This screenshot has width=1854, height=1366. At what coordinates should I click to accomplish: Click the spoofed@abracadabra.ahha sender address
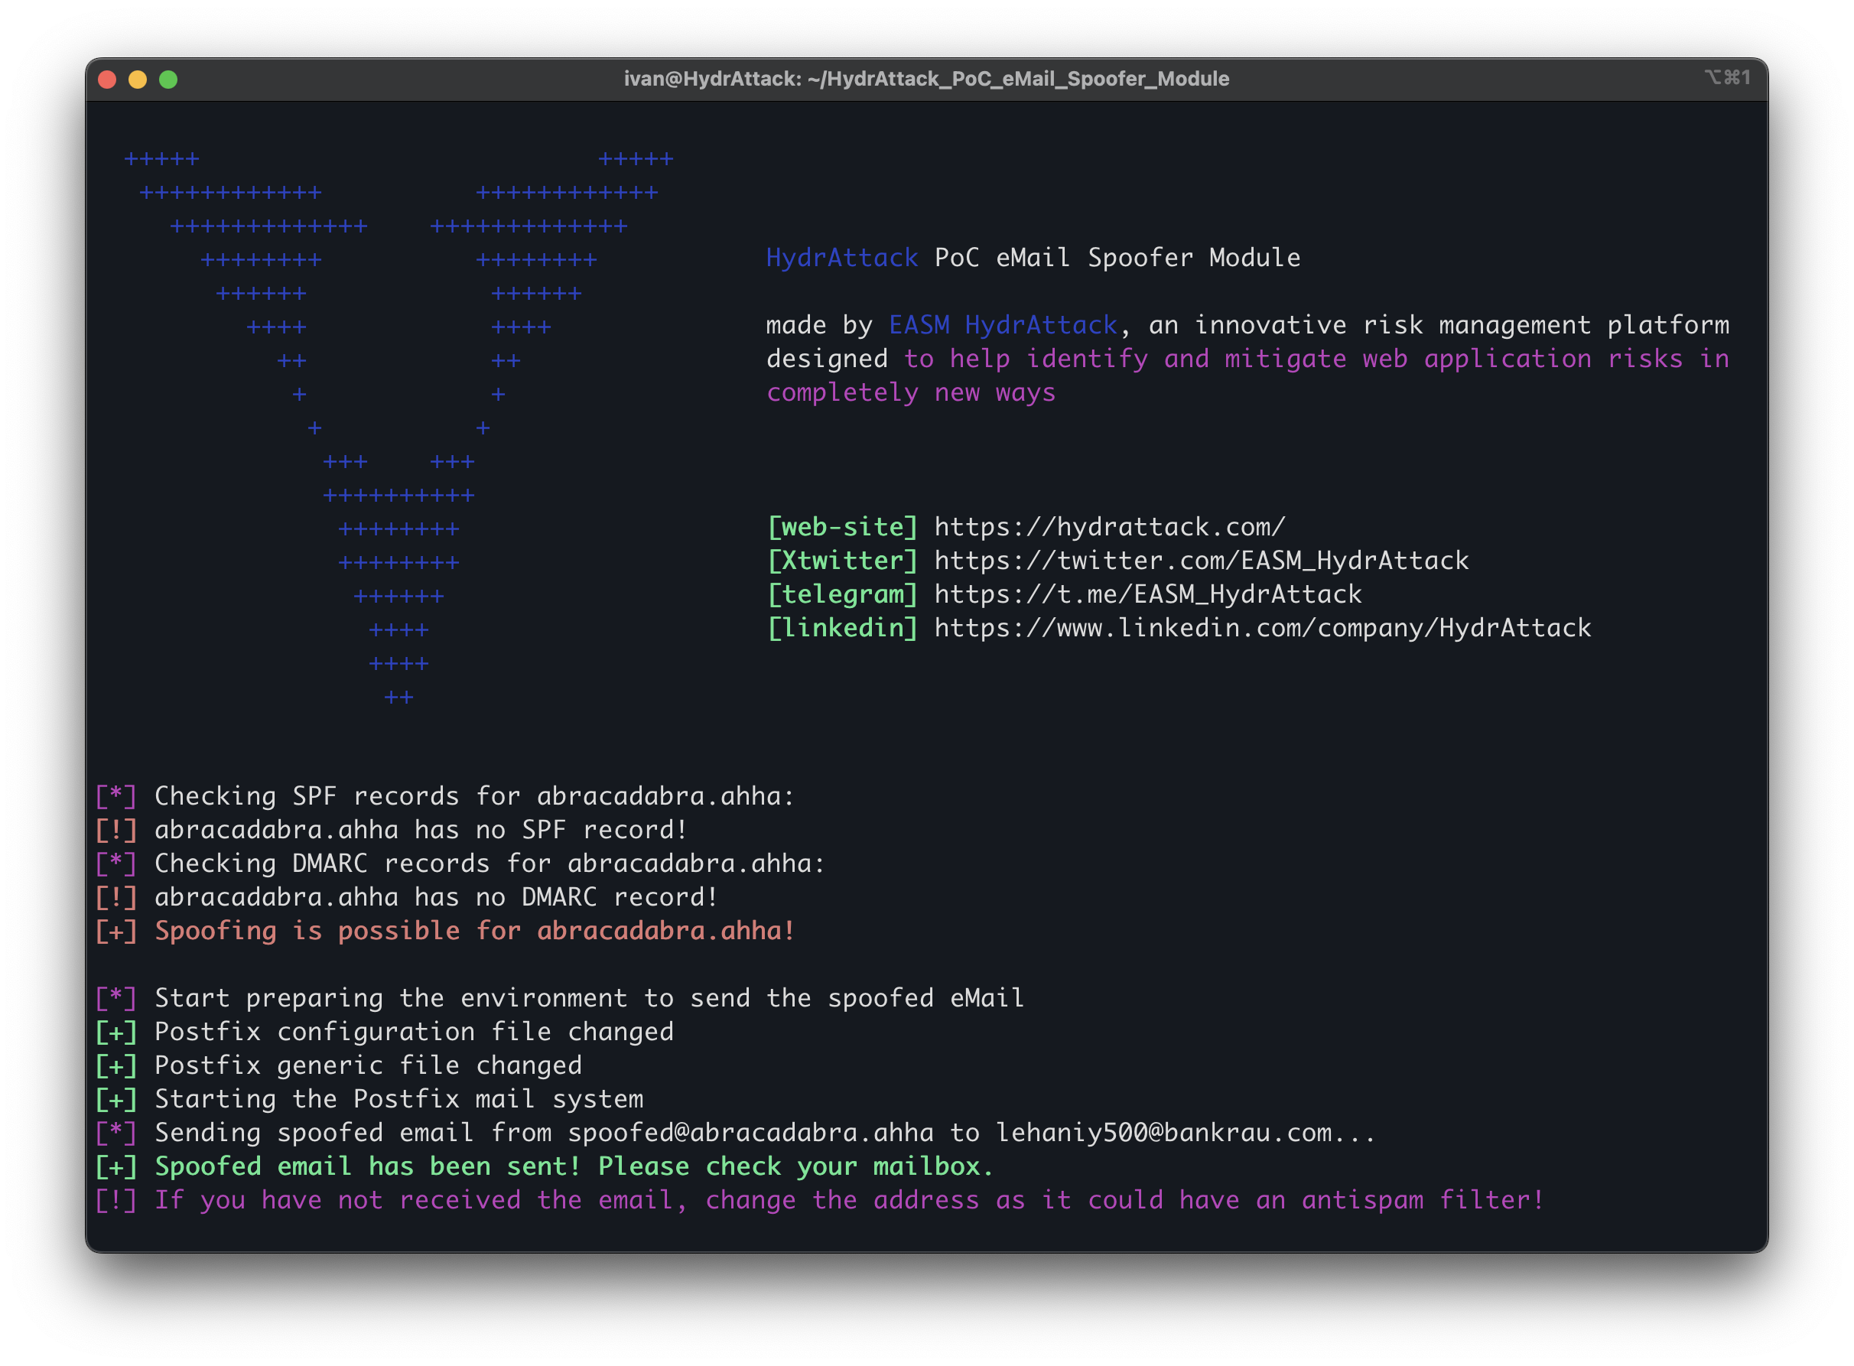pos(750,1133)
